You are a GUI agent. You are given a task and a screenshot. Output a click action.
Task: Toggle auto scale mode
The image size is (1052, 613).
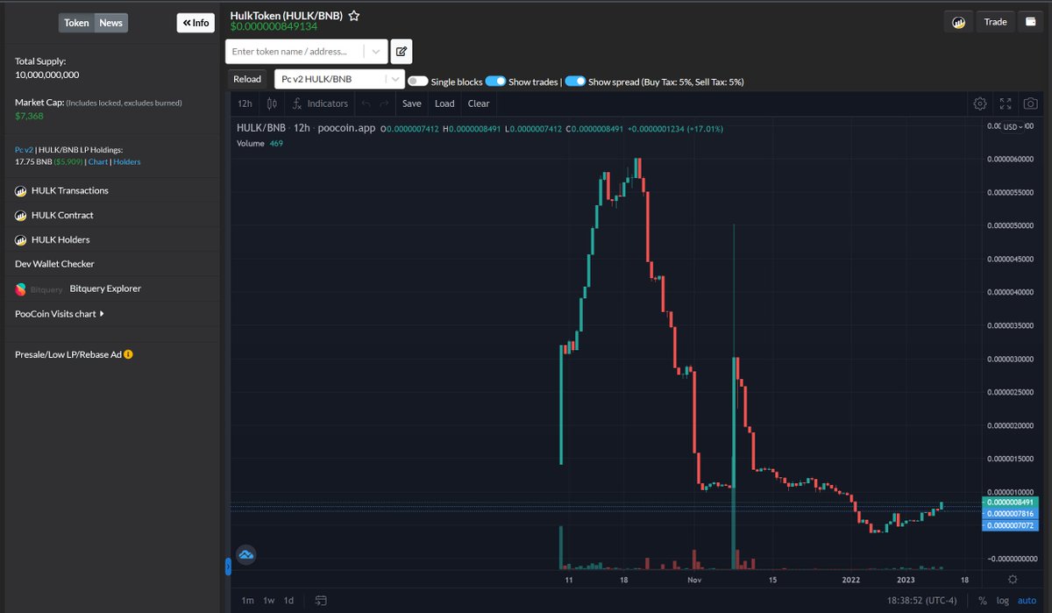[1027, 601]
